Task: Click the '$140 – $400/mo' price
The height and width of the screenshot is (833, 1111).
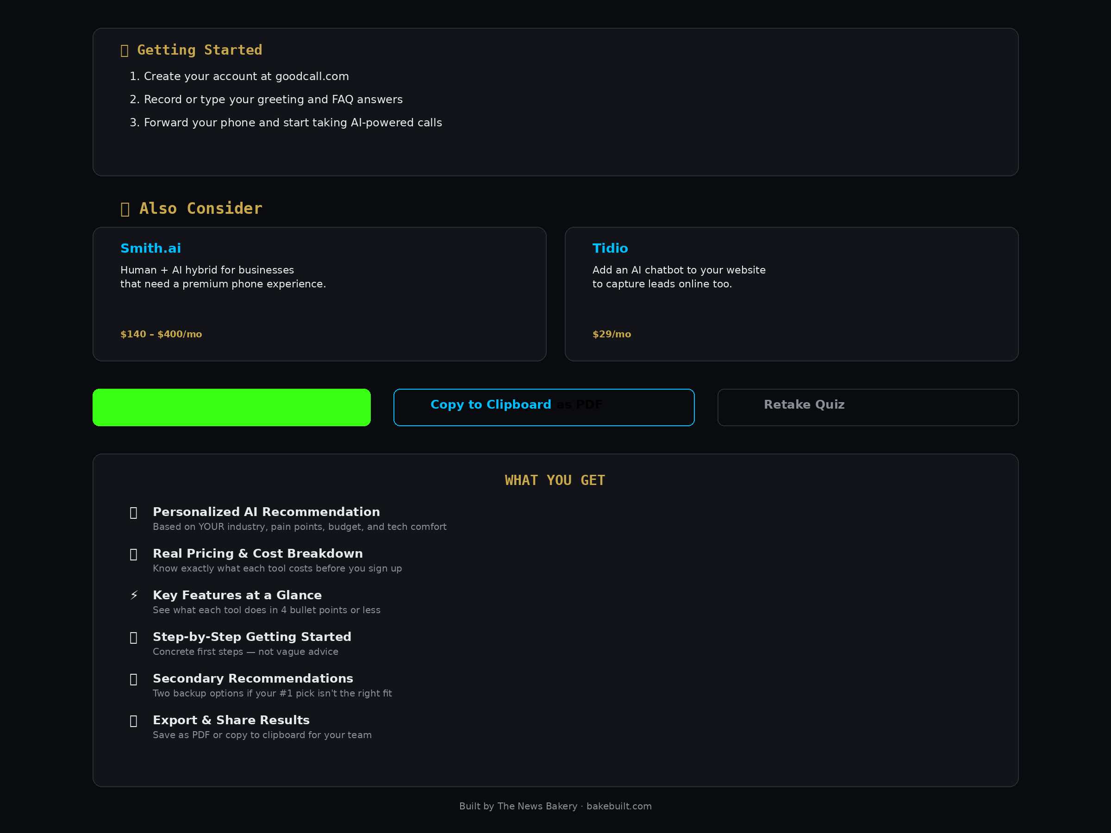Action: coord(161,334)
